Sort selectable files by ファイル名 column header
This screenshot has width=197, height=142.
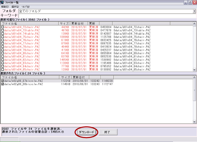click(x=30, y=24)
